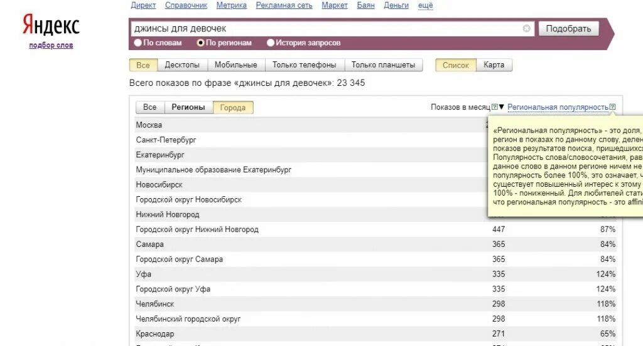Click the Подобрать button
This screenshot has height=346, width=643.
point(568,29)
